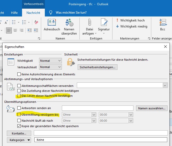The width and height of the screenshot is (172, 146).
Task: Switch to the Nachricht tab
Action: (x=33, y=13)
